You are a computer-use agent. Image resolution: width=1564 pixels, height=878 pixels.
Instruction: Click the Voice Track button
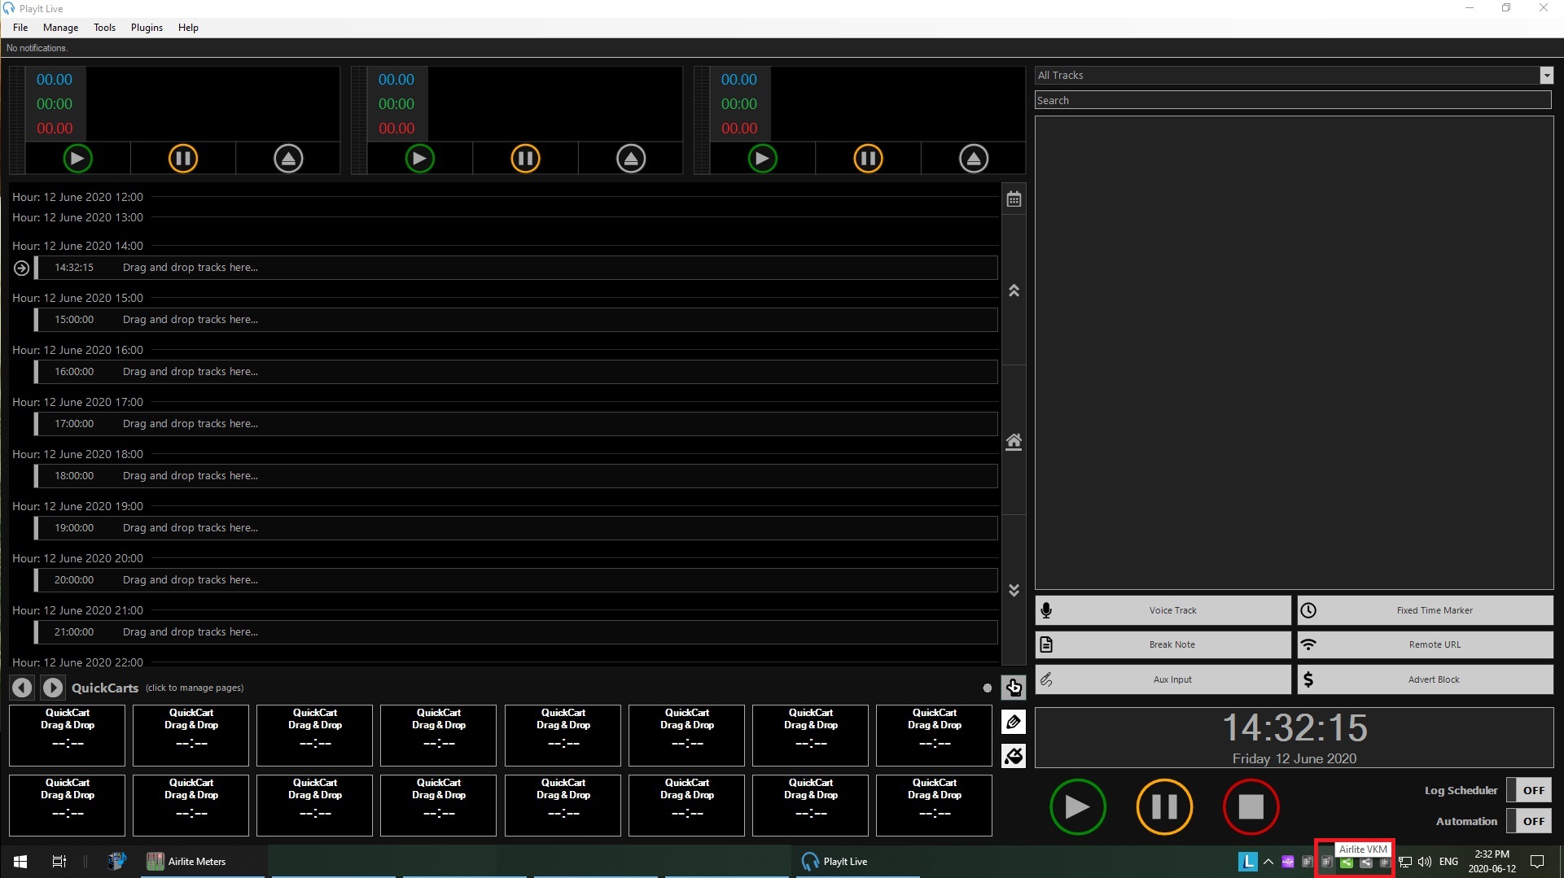pos(1163,610)
